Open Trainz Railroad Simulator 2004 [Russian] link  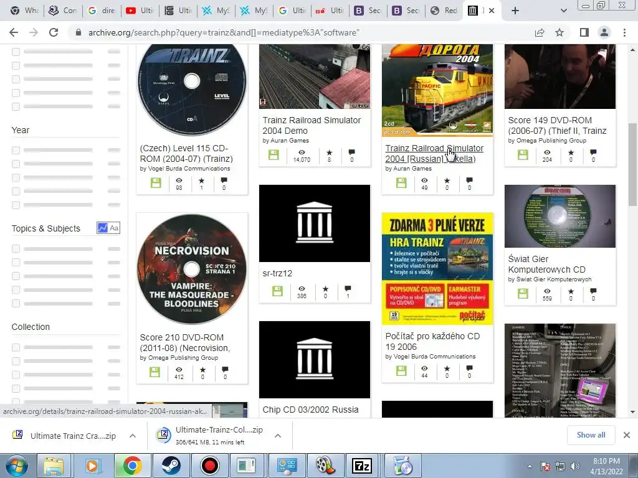pyautogui.click(x=434, y=154)
